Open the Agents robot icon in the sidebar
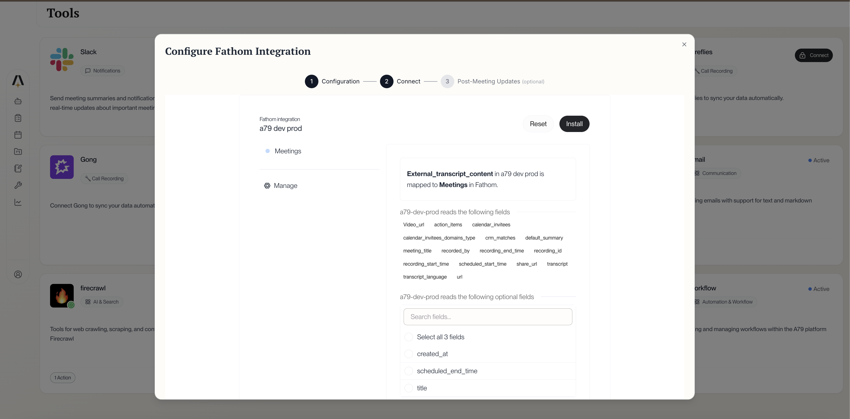Screen dimensions: 850x419 click(x=18, y=101)
